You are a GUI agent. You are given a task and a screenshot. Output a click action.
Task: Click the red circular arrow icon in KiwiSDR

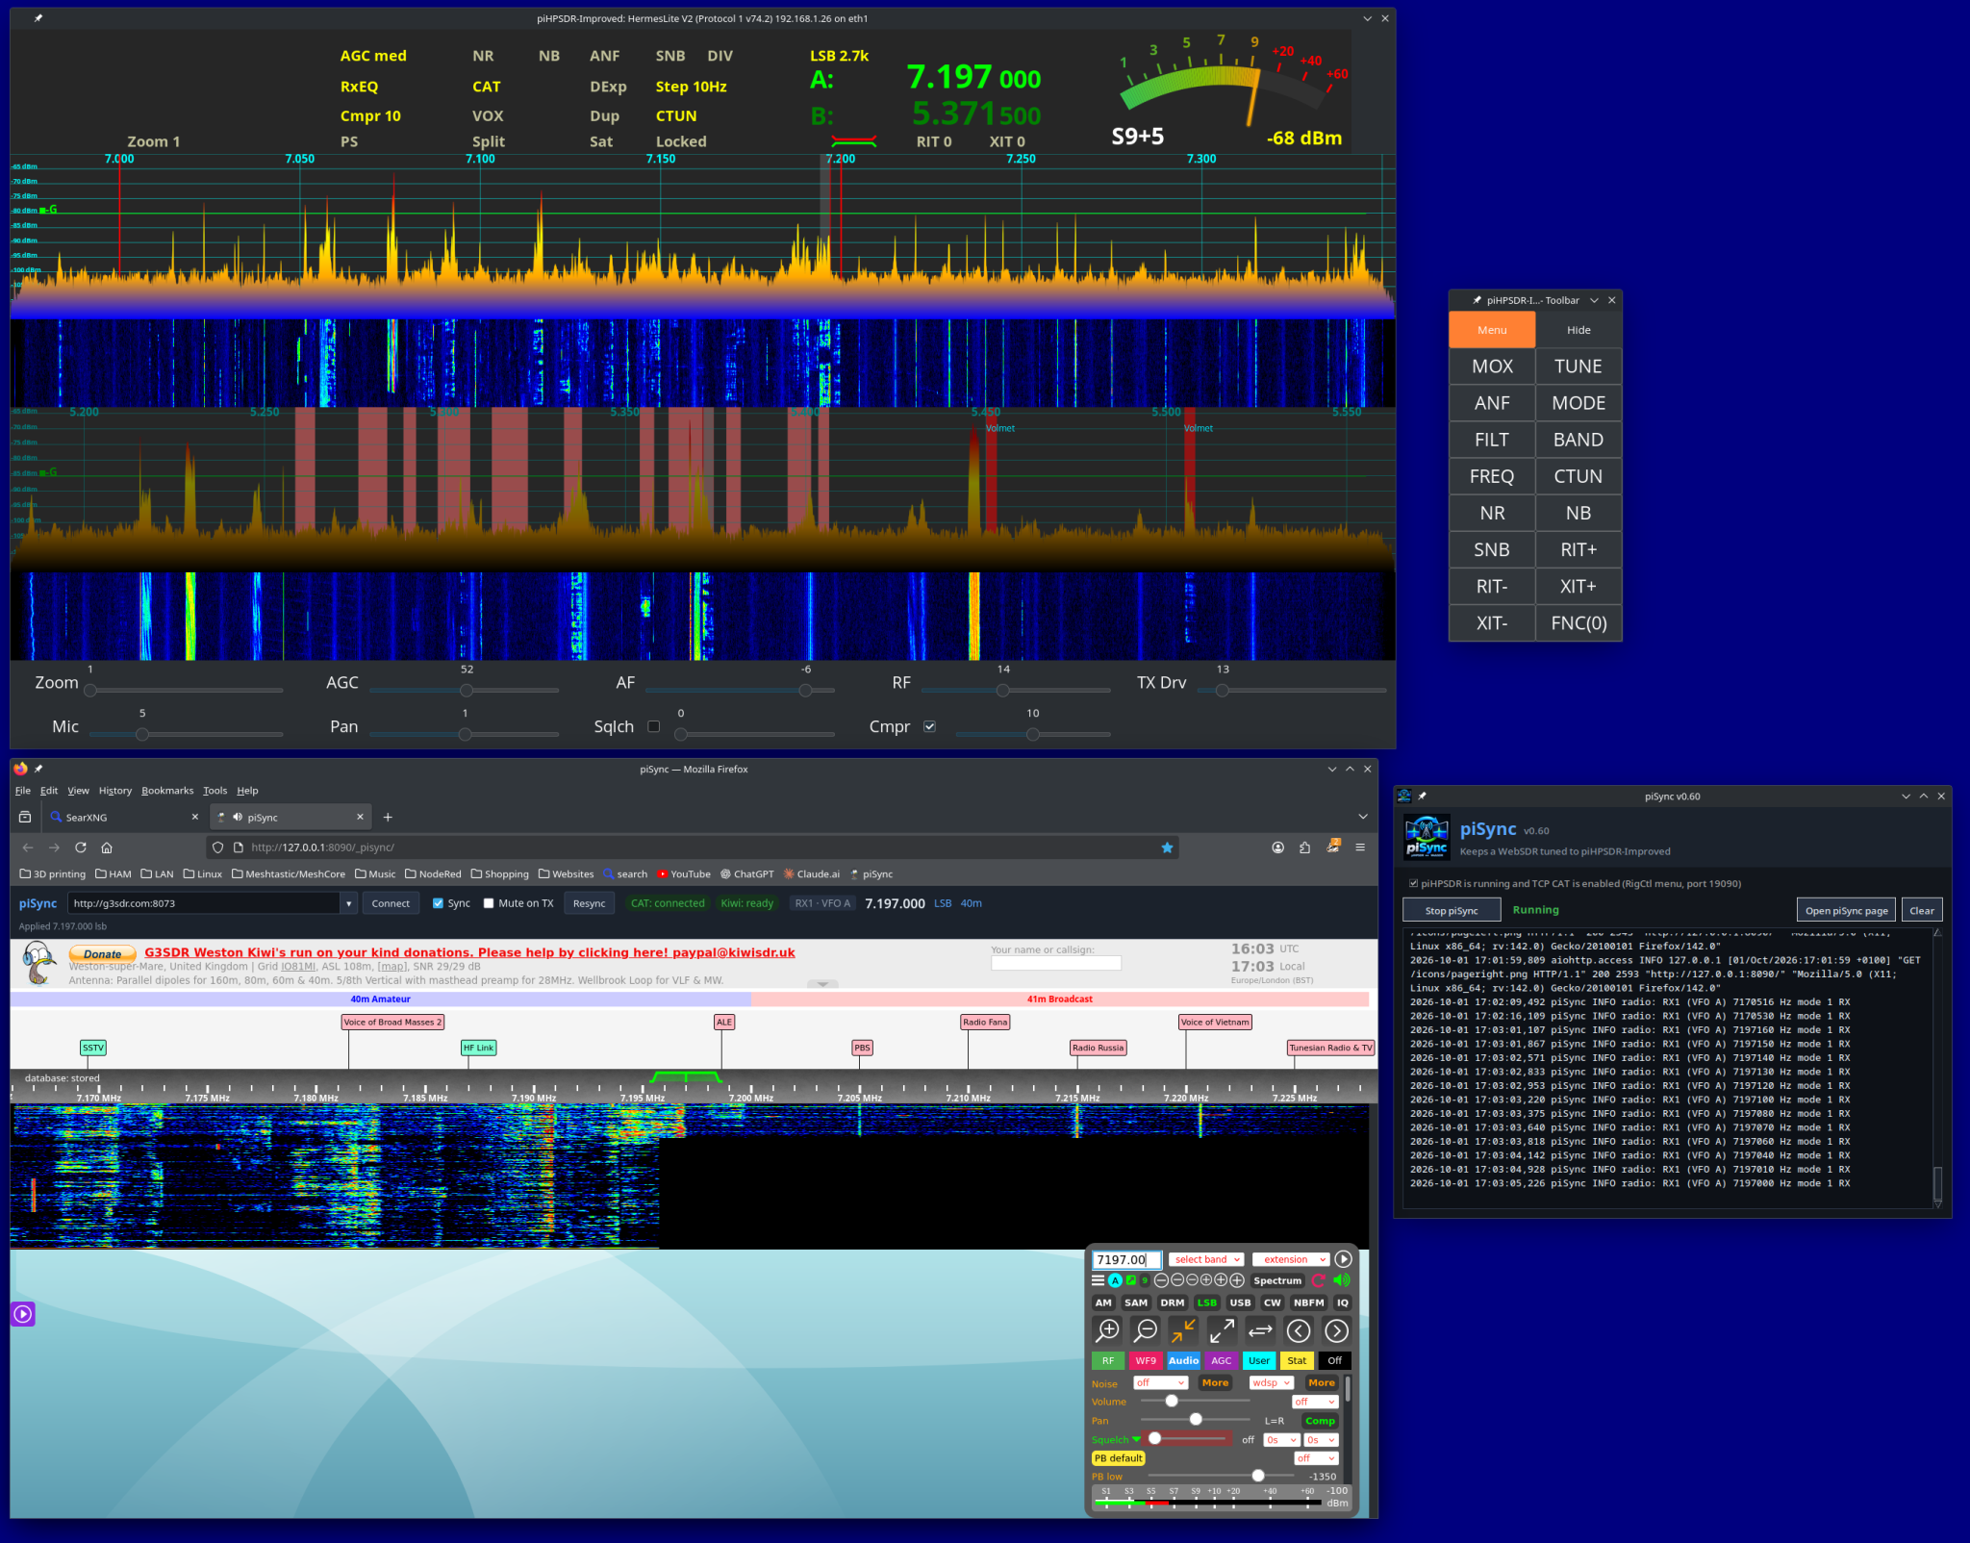pyautogui.click(x=1319, y=1280)
